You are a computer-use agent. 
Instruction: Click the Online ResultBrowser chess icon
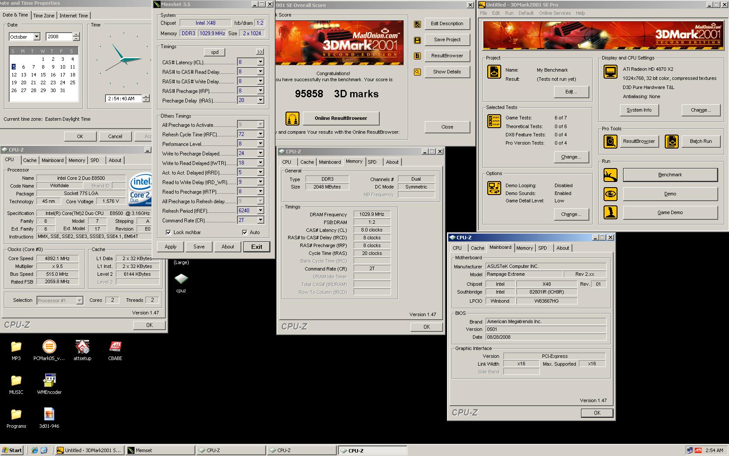(x=292, y=118)
